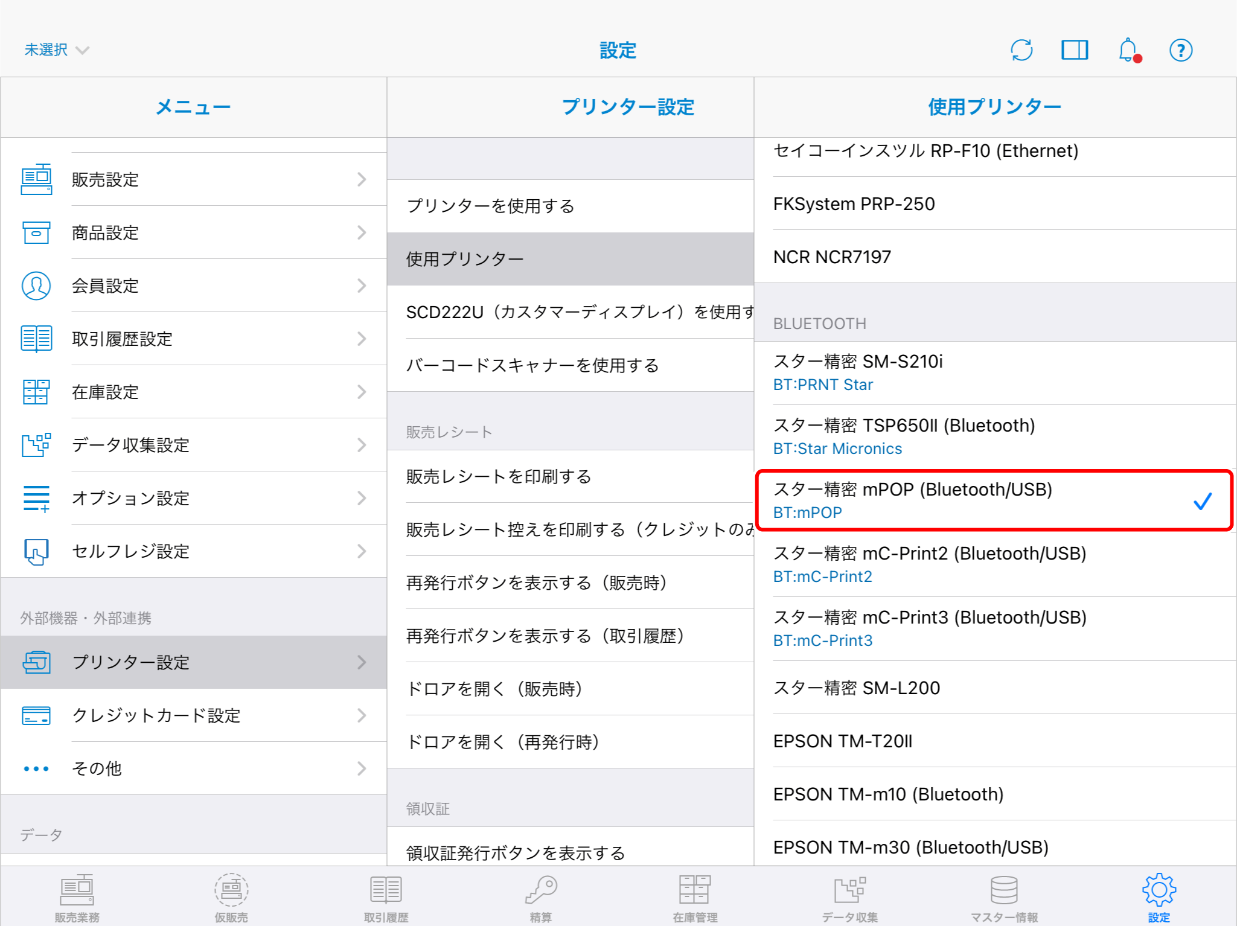
Task: Click the その他 three dots icon
Action: pos(36,768)
